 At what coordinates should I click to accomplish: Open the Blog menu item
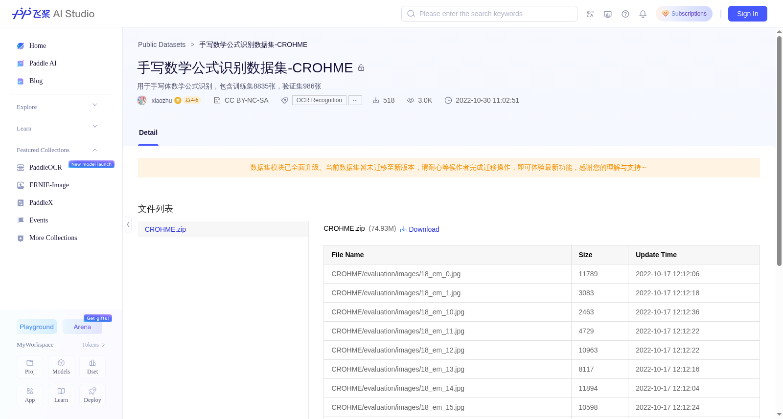coord(36,81)
